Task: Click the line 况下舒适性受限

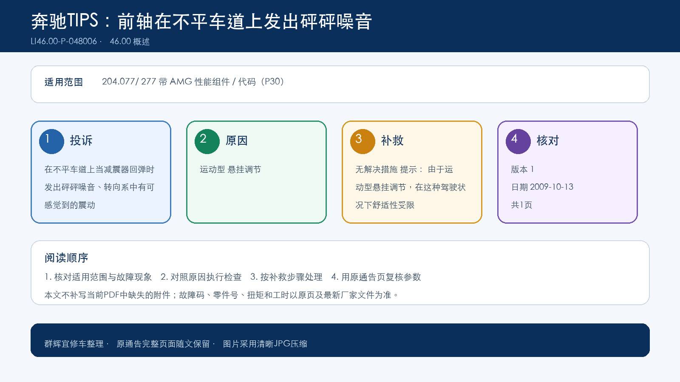Action: 385,205
